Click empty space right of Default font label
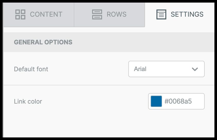217x140 pixels. coord(87,69)
